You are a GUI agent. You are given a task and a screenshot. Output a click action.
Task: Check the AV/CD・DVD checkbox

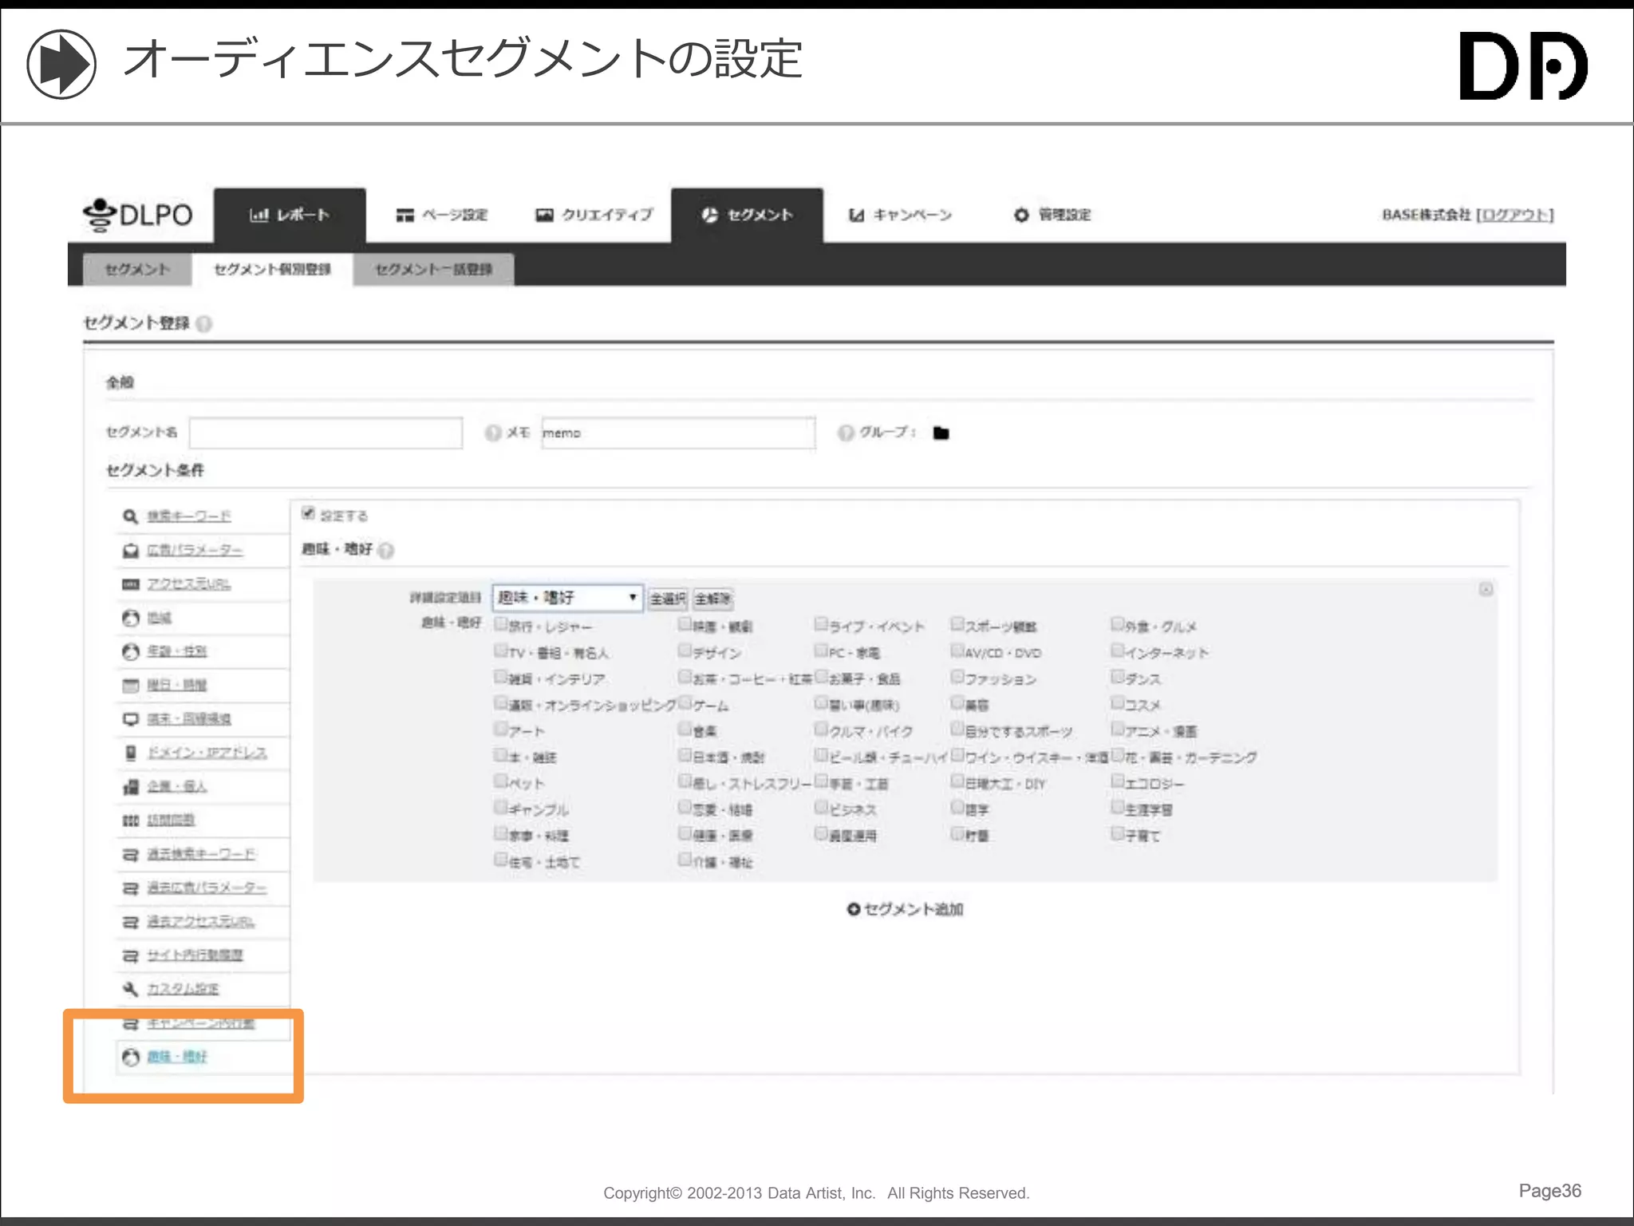pyautogui.click(x=957, y=650)
